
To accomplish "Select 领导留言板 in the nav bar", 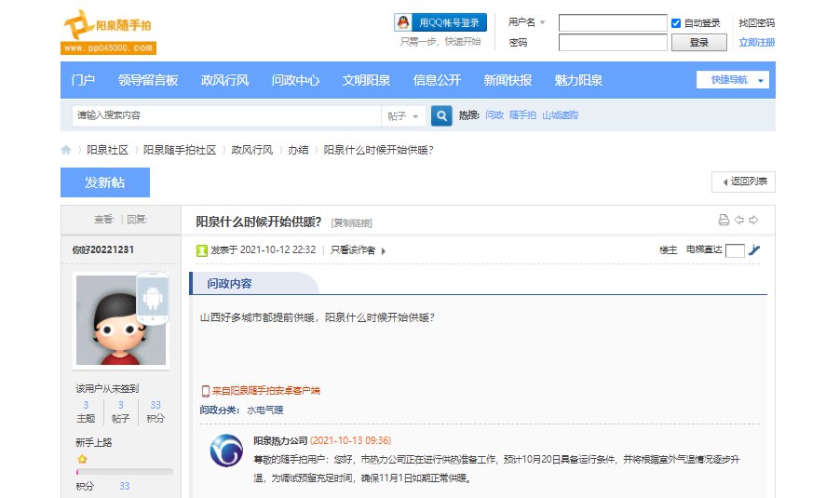I will [148, 80].
